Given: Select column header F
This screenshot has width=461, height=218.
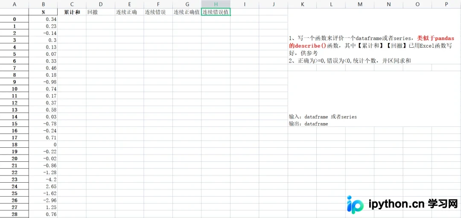Looking at the screenshot, I should (x=158, y=4).
